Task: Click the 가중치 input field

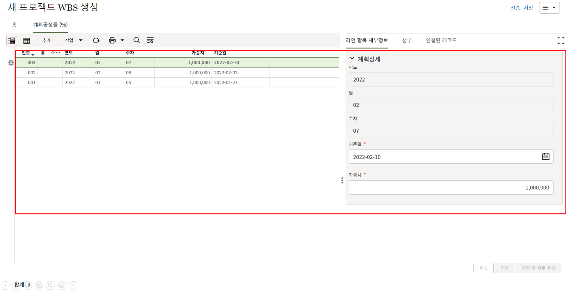Action: [x=451, y=187]
